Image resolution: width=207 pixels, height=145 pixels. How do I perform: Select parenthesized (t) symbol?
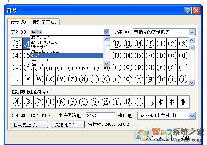183,67
